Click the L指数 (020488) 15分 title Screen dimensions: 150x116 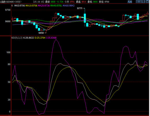pyautogui.click(x=11, y=2)
